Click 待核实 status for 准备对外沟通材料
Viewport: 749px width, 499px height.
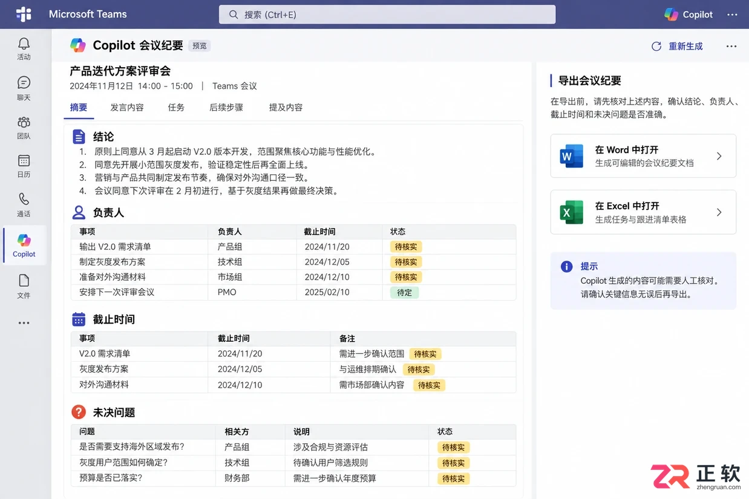(406, 277)
